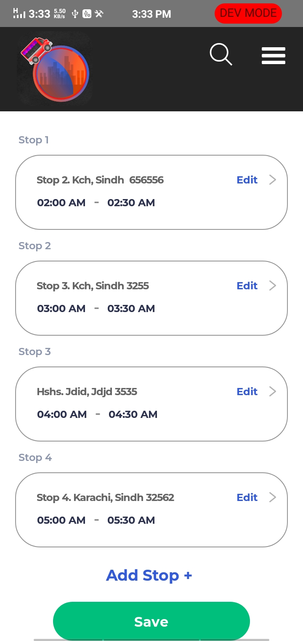Select the Hshs. Jdid, Jdjd 3535 address
The height and width of the screenshot is (641, 303).
[87, 392]
